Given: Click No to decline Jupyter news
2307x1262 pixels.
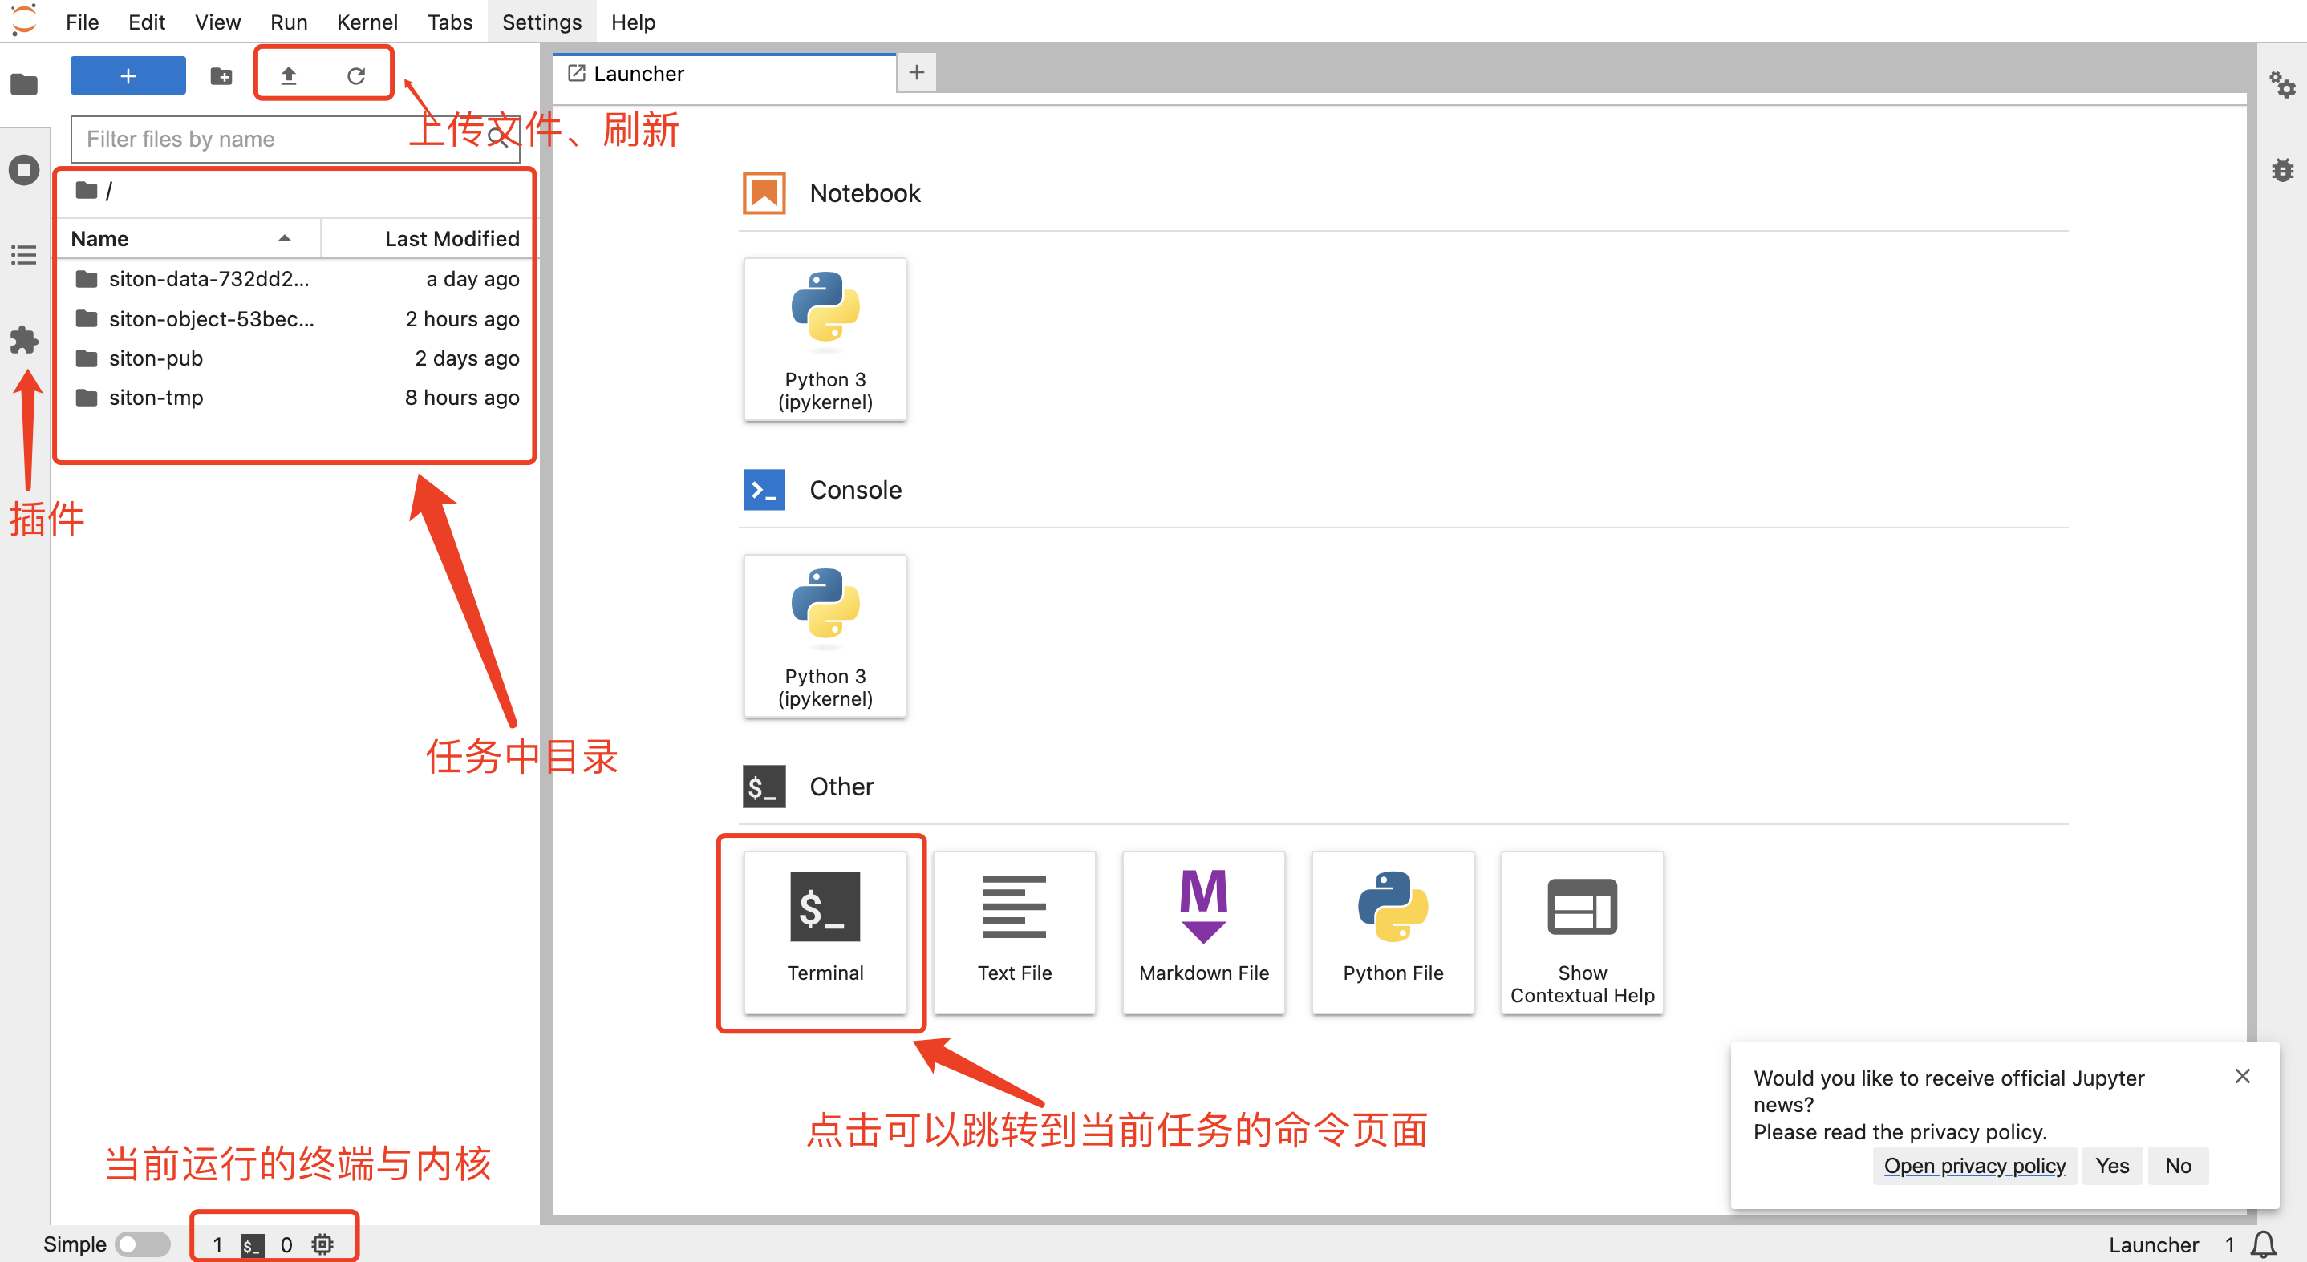Looking at the screenshot, I should (x=2181, y=1166).
